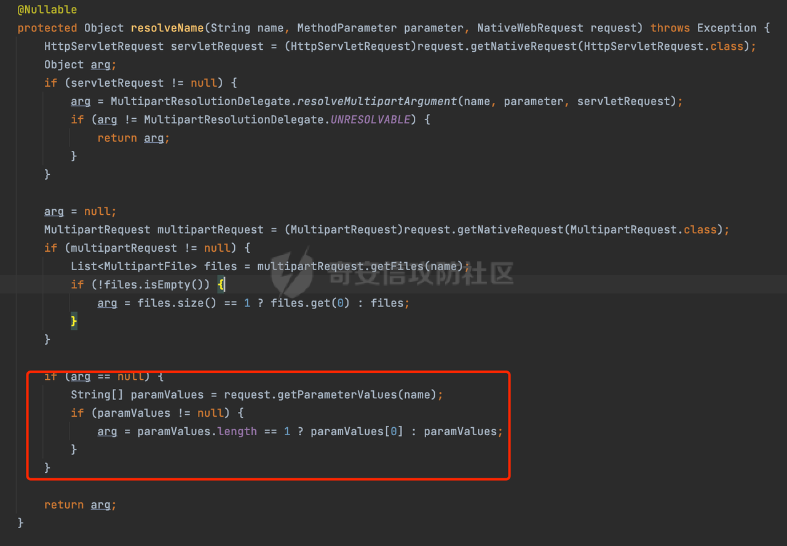Click the UNRESOLVABLE constant
Image resolution: width=787 pixels, height=546 pixels.
click(x=370, y=120)
